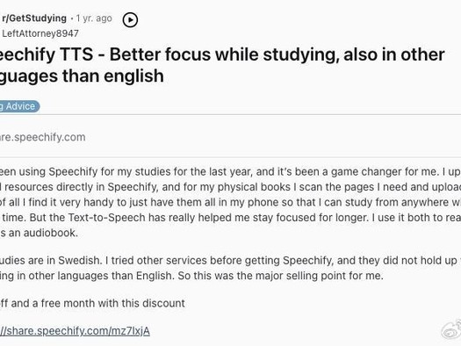Click the word "audiobook." ending the first paragraph

click(51, 233)
